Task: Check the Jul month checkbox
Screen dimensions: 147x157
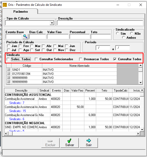Action: coord(9,50)
